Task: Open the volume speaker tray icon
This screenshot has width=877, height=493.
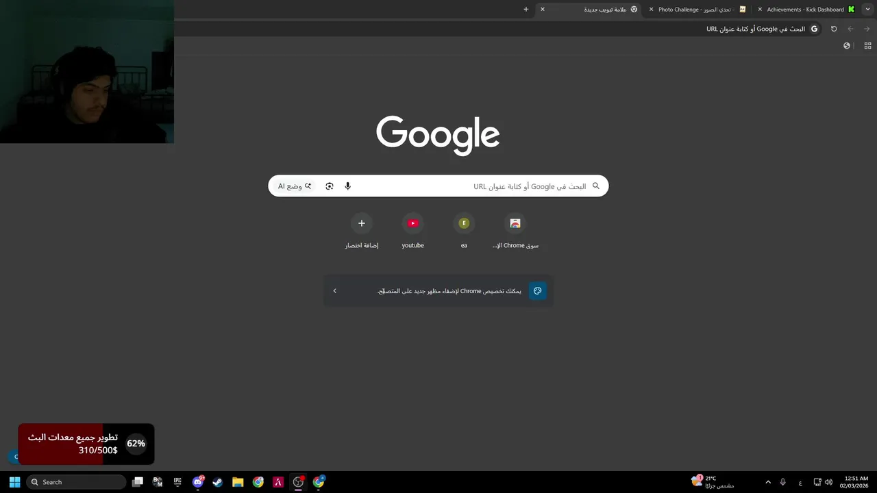Action: pos(828,482)
